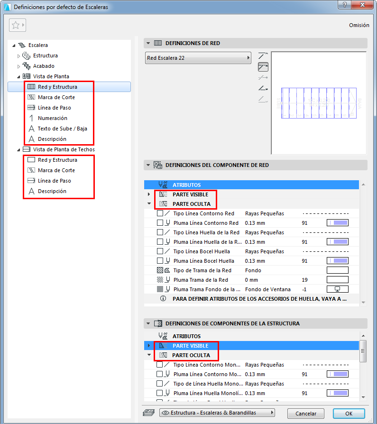
Task: Click the DEFINICIONES DE RED header icon
Action: [158, 43]
